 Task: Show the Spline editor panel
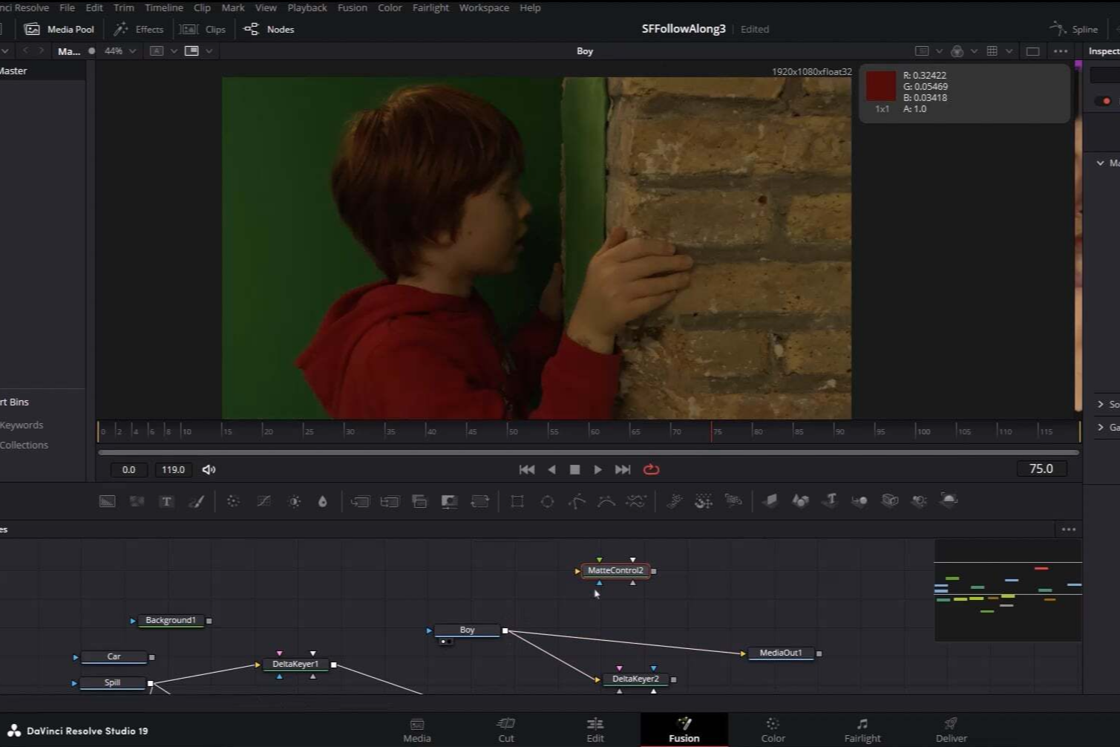tap(1074, 29)
